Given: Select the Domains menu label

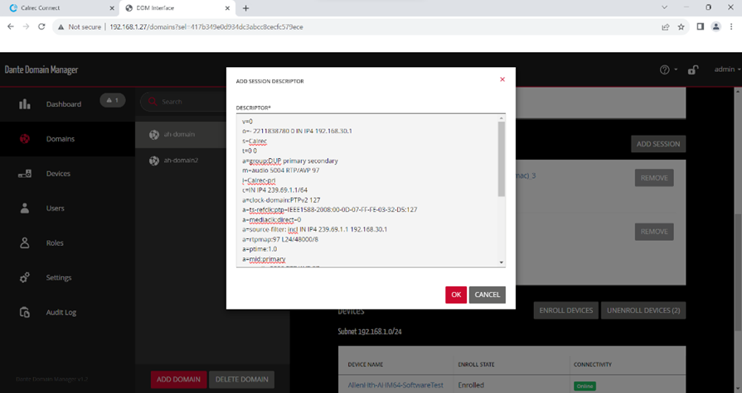Looking at the screenshot, I should 60,139.
